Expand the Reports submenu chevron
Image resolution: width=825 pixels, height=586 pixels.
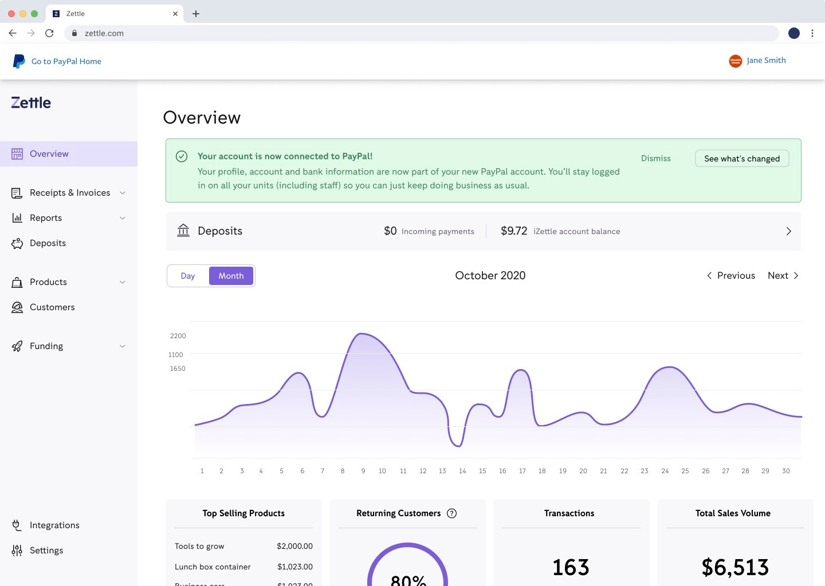click(x=123, y=218)
